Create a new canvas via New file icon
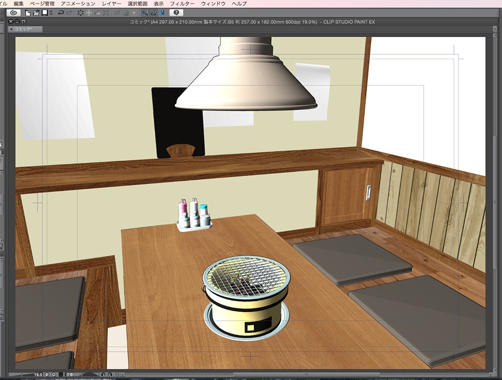The width and height of the screenshot is (502, 380). [27, 14]
